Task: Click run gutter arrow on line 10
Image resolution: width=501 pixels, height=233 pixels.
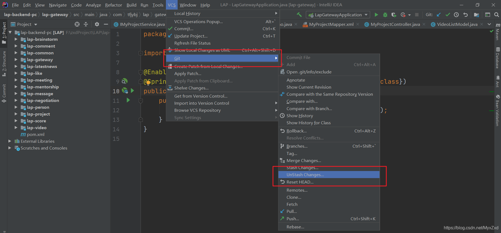Action: click(x=132, y=91)
